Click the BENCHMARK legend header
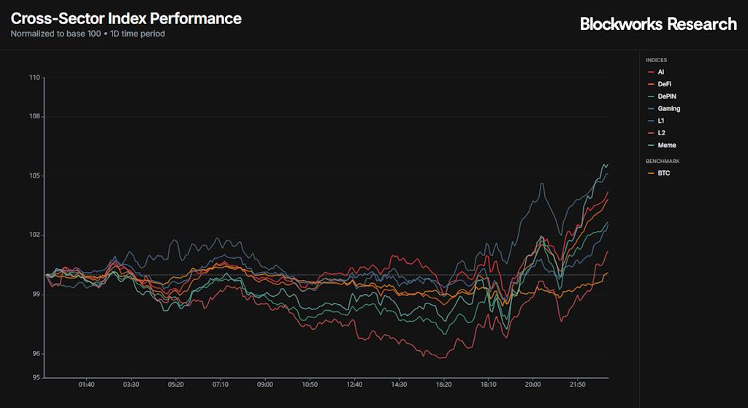 tap(660, 161)
